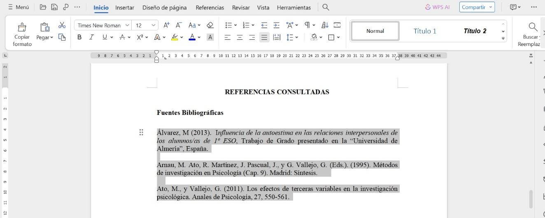Open the highlight color picker arrow
Screen dimensions: 545x218
[182, 37]
